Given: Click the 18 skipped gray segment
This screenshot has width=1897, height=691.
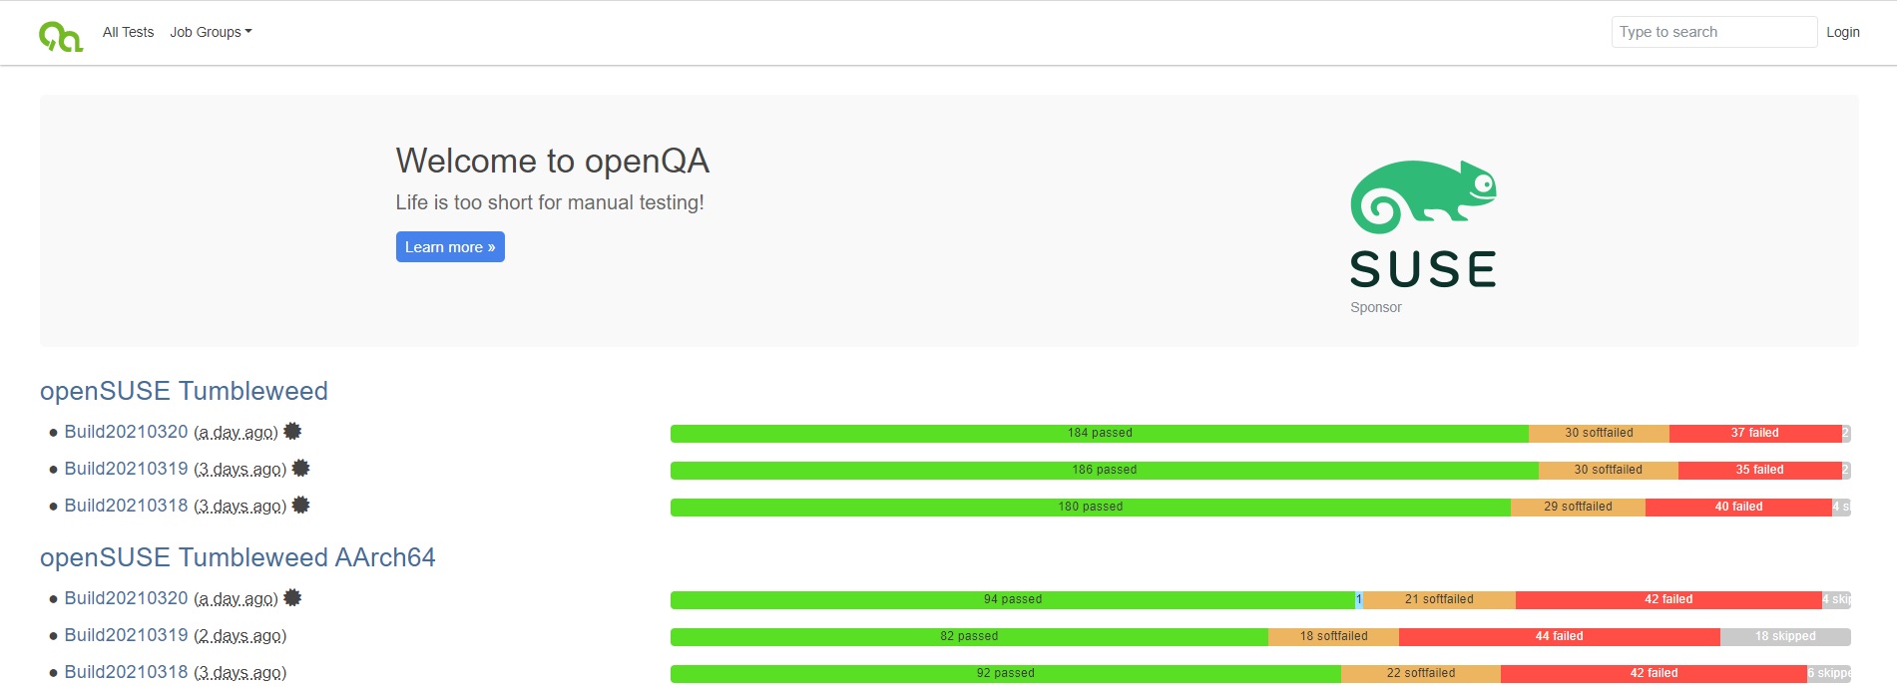Looking at the screenshot, I should click(1784, 636).
